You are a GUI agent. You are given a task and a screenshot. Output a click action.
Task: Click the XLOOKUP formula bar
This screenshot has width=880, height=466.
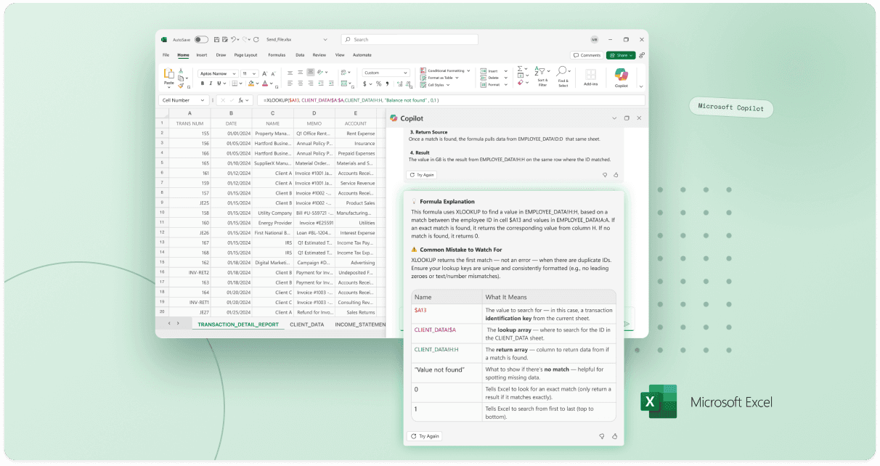tap(450, 100)
